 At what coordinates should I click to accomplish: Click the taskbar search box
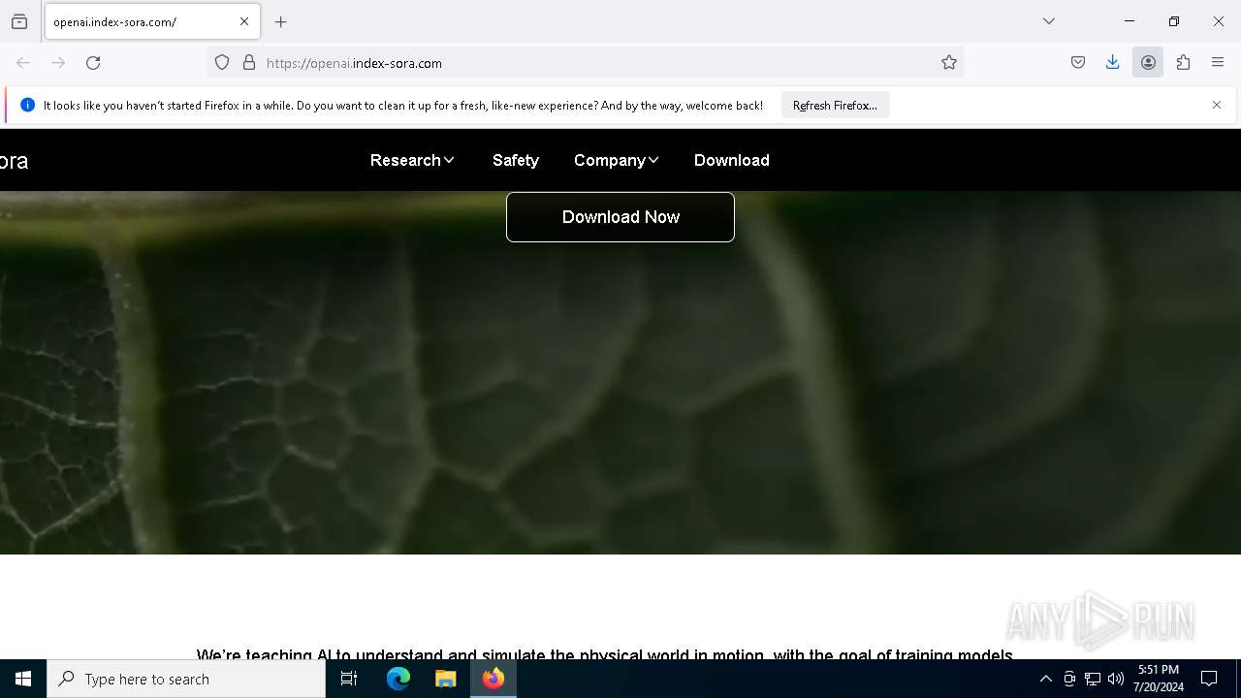click(186, 679)
